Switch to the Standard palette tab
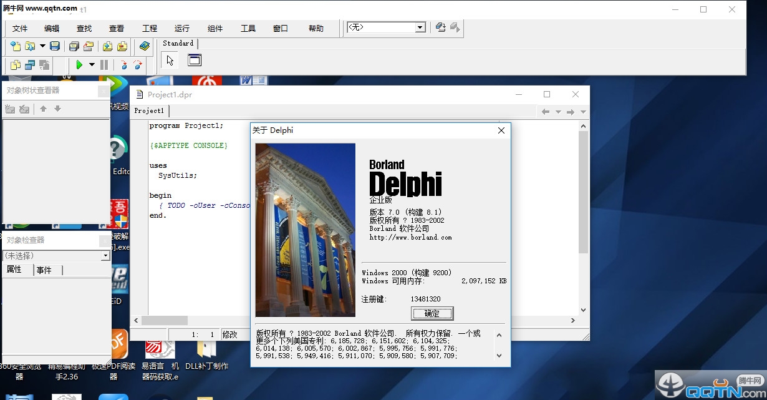The image size is (767, 400). point(178,43)
